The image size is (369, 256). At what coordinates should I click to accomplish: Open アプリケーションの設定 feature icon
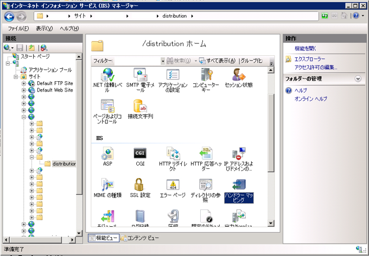(173, 80)
